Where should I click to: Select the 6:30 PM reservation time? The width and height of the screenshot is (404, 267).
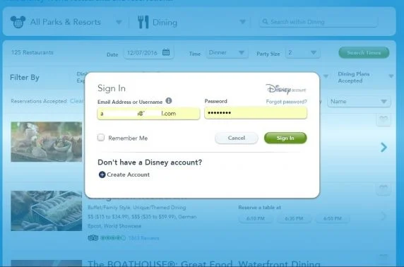coord(294,218)
